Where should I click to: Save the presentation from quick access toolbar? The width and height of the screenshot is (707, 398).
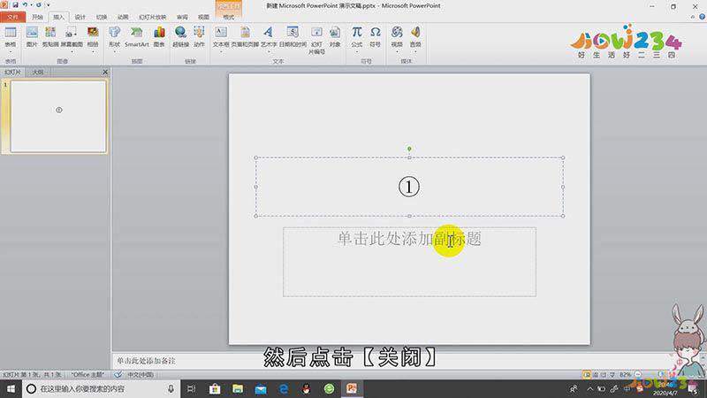pos(15,5)
